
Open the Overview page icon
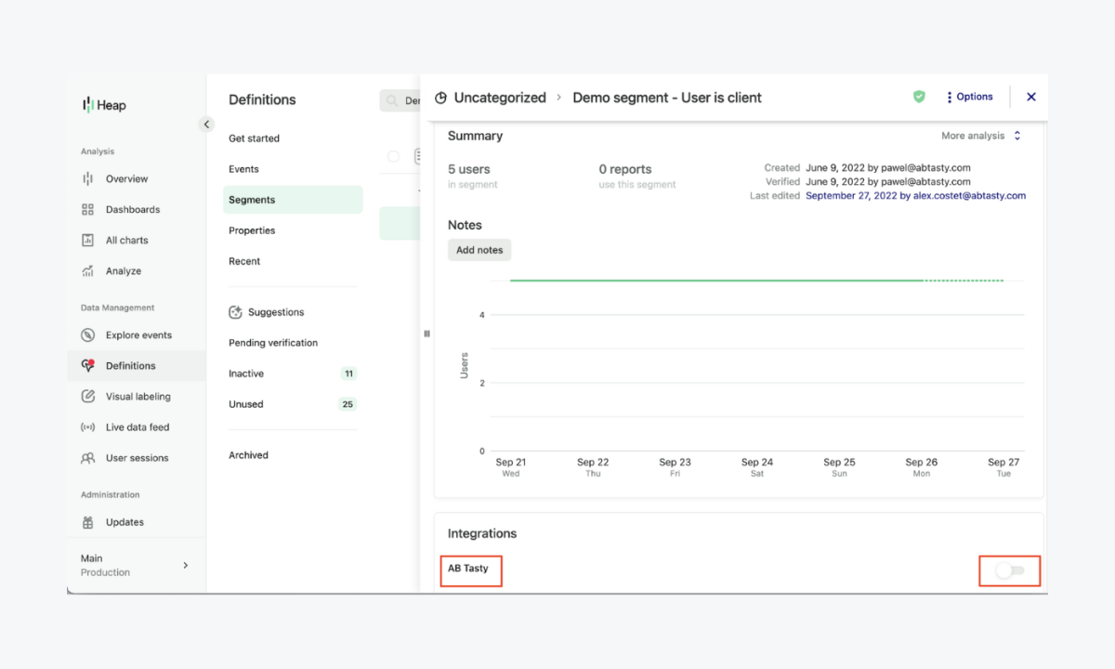[88, 179]
